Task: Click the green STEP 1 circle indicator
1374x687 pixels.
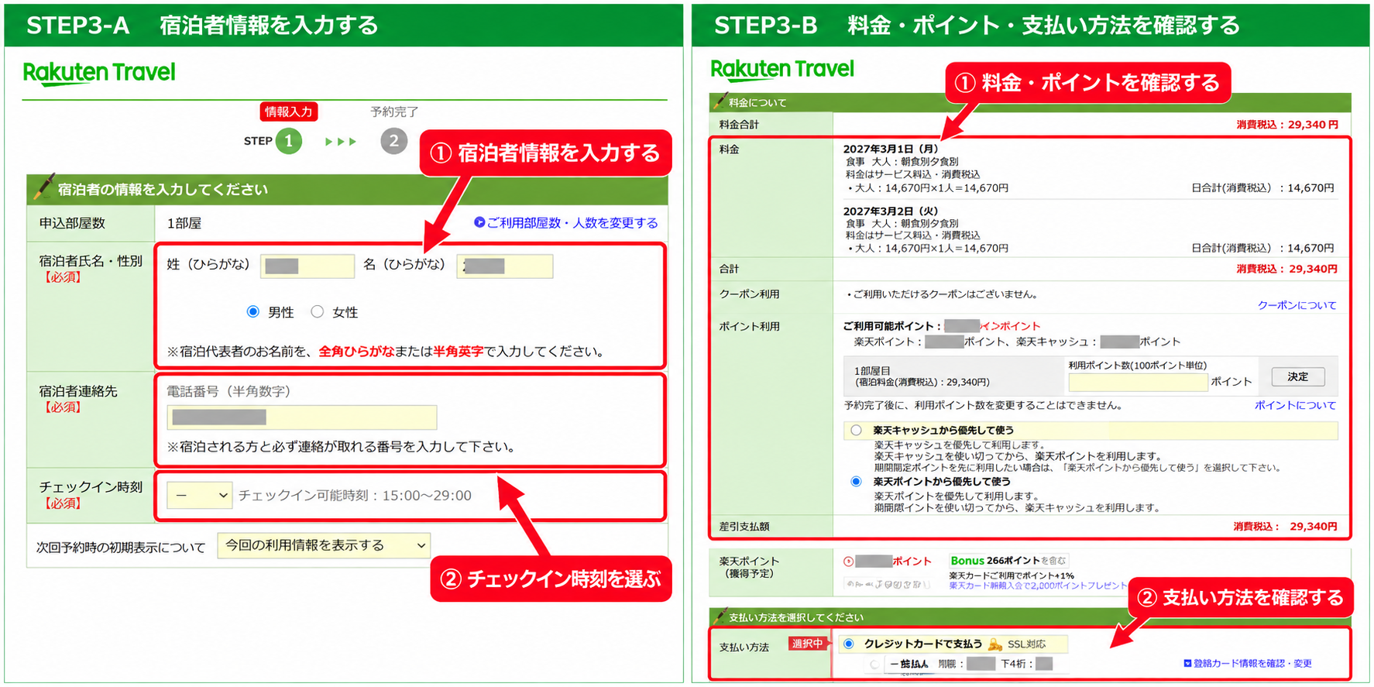Action: click(289, 141)
